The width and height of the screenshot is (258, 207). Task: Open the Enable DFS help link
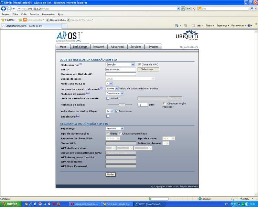(78, 116)
